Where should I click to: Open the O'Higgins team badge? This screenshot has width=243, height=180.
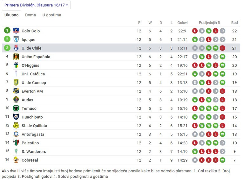(16, 65)
